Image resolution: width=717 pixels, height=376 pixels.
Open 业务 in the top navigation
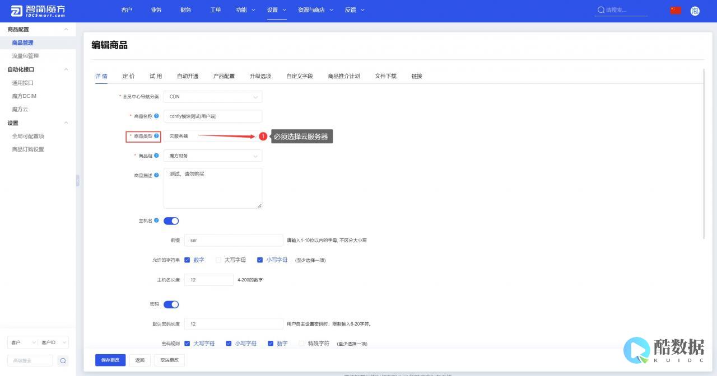156,10
